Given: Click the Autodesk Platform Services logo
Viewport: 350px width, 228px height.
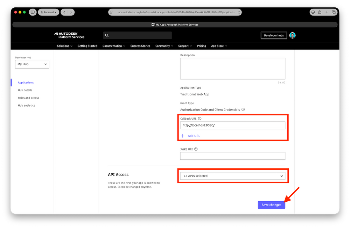Looking at the screenshot, I should point(69,35).
